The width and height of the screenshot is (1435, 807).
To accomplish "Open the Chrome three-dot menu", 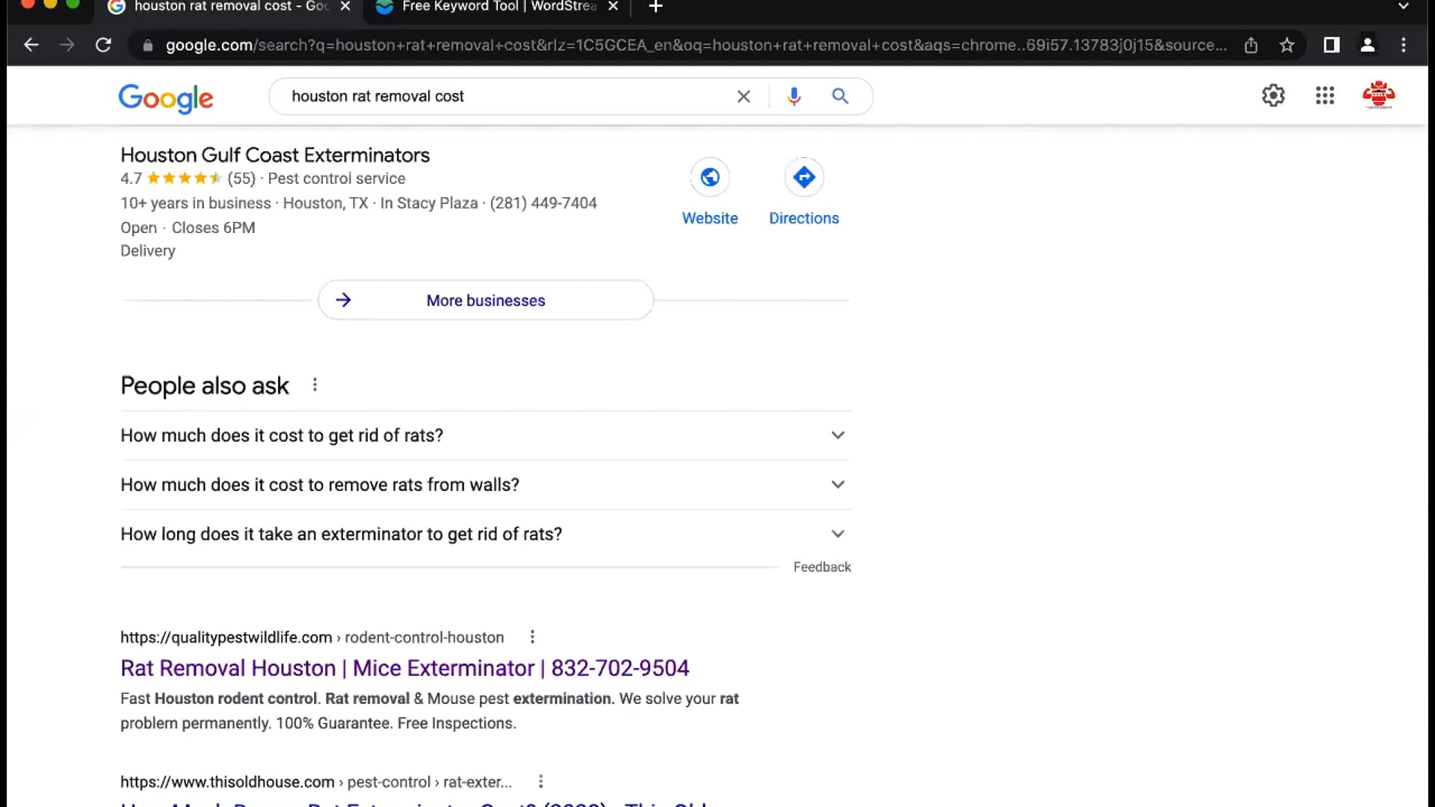I will [1404, 45].
